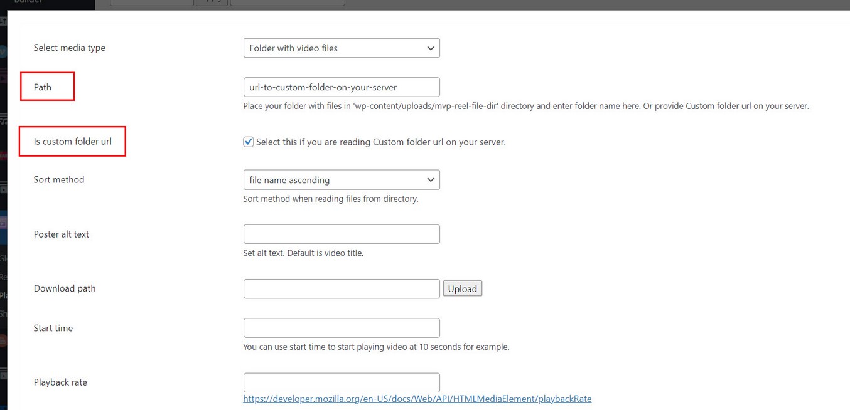The image size is (850, 410).
Task: Click the 'Select media type' label
Action: click(70, 48)
